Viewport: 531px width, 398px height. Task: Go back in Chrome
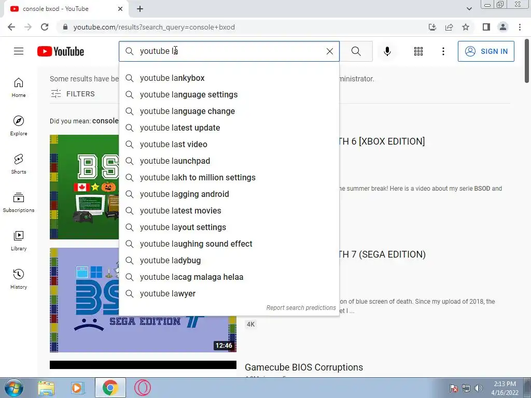click(11, 27)
